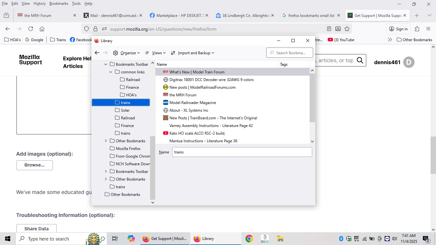Open Google Chrome from the taskbar
The image size is (436, 245).
click(x=249, y=239)
